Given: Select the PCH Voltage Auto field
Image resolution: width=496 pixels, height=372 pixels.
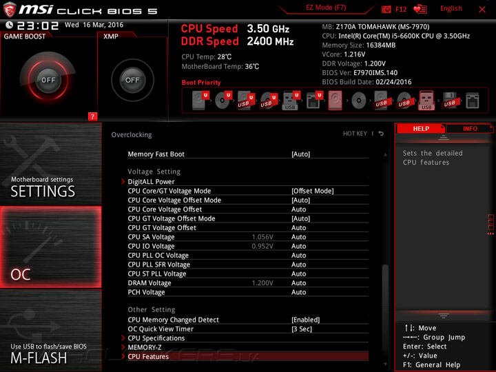Looking at the screenshot, I should click(x=298, y=291).
